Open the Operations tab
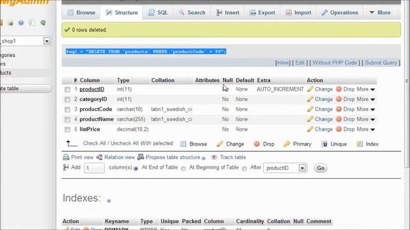This screenshot has height=230, width=410. point(340,13)
